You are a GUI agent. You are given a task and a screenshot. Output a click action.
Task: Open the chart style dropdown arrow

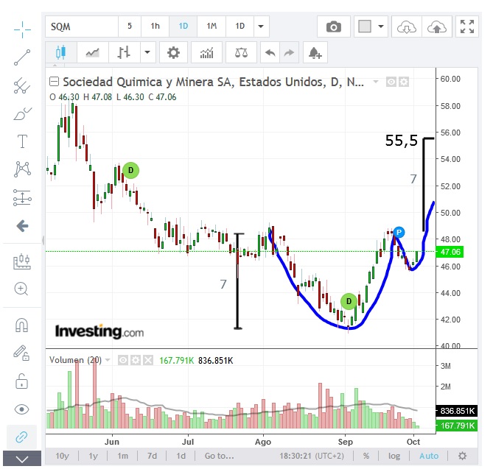pos(147,52)
